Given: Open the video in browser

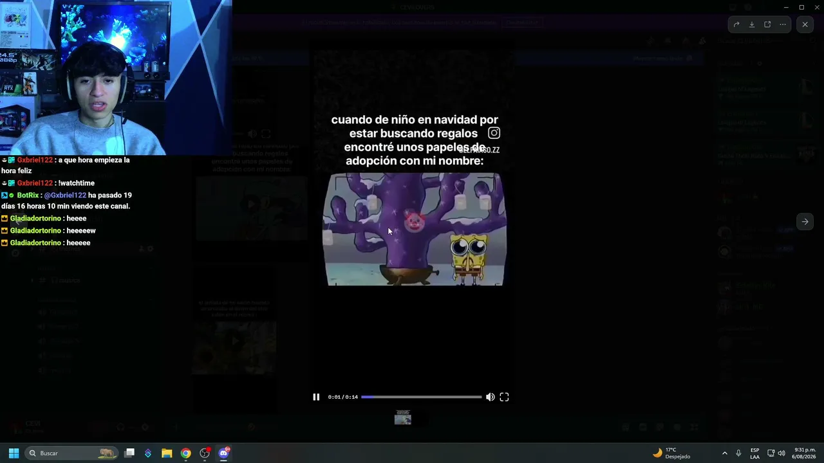Looking at the screenshot, I should click(767, 24).
